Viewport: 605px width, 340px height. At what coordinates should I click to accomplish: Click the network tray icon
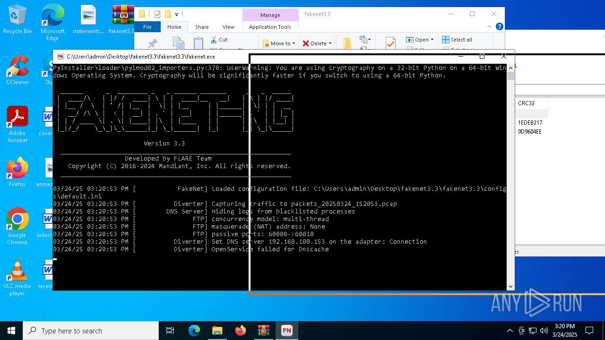click(x=533, y=331)
